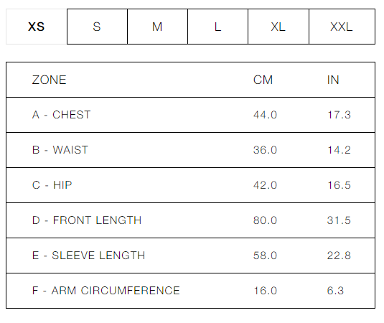Click the waist 14.2 inch value
Image resolution: width=384 pixels, height=323 pixels.
tap(339, 150)
